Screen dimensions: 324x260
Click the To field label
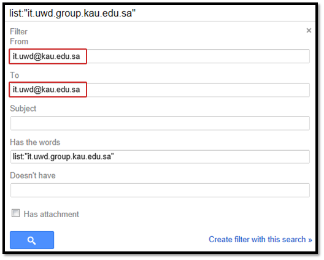coord(15,75)
